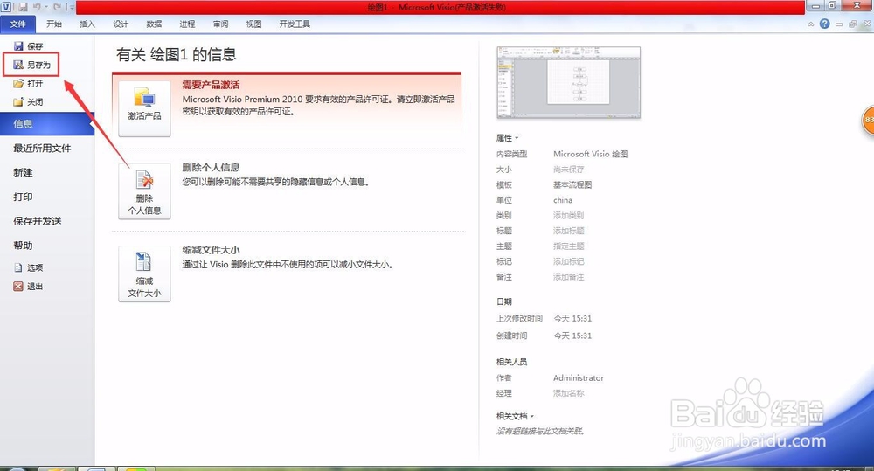Click the created time value

572,336
